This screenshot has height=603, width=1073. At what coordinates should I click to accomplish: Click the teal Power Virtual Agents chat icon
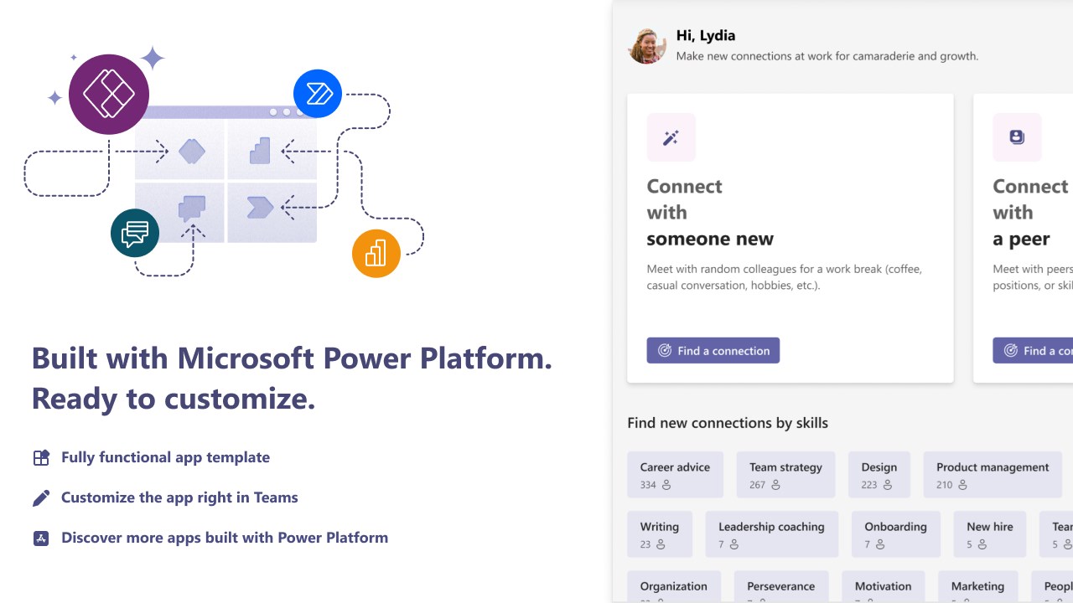(x=135, y=233)
